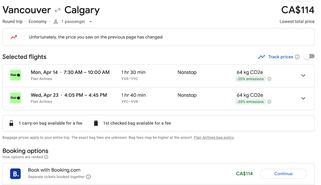This screenshot has height=185, width=321.
Task: Continue booking with Booking.com
Action: click(283, 174)
